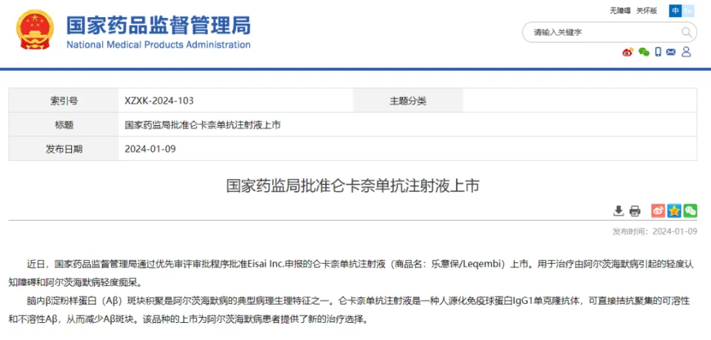Click the title text in the table row
The height and width of the screenshot is (340, 711).
coord(203,124)
